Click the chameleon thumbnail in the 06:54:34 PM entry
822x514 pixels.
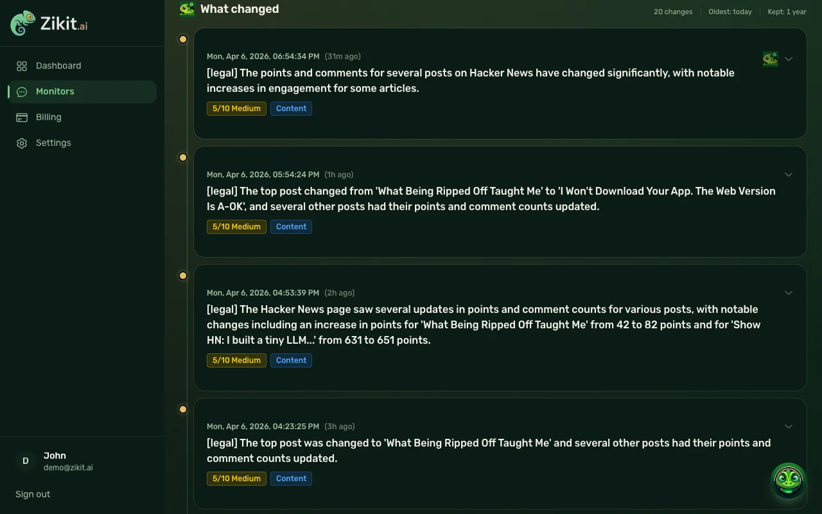point(770,59)
